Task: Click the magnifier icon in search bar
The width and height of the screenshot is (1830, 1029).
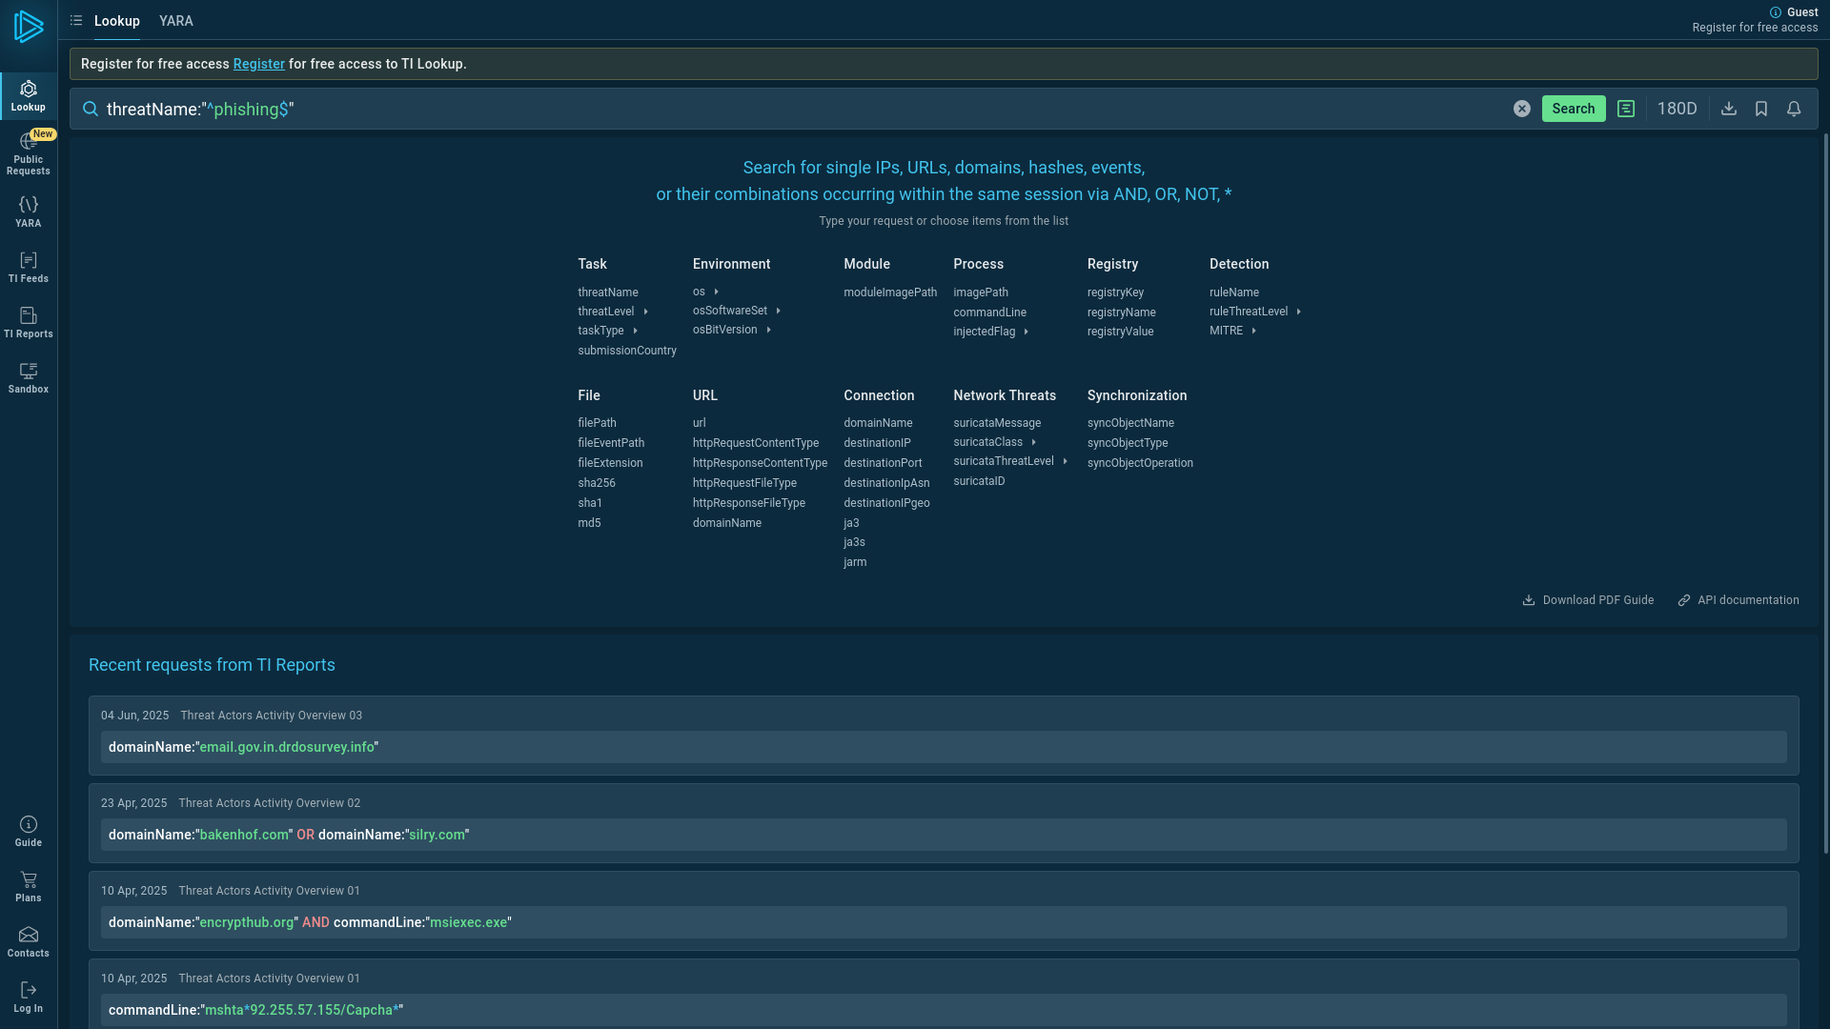Action: point(91,109)
